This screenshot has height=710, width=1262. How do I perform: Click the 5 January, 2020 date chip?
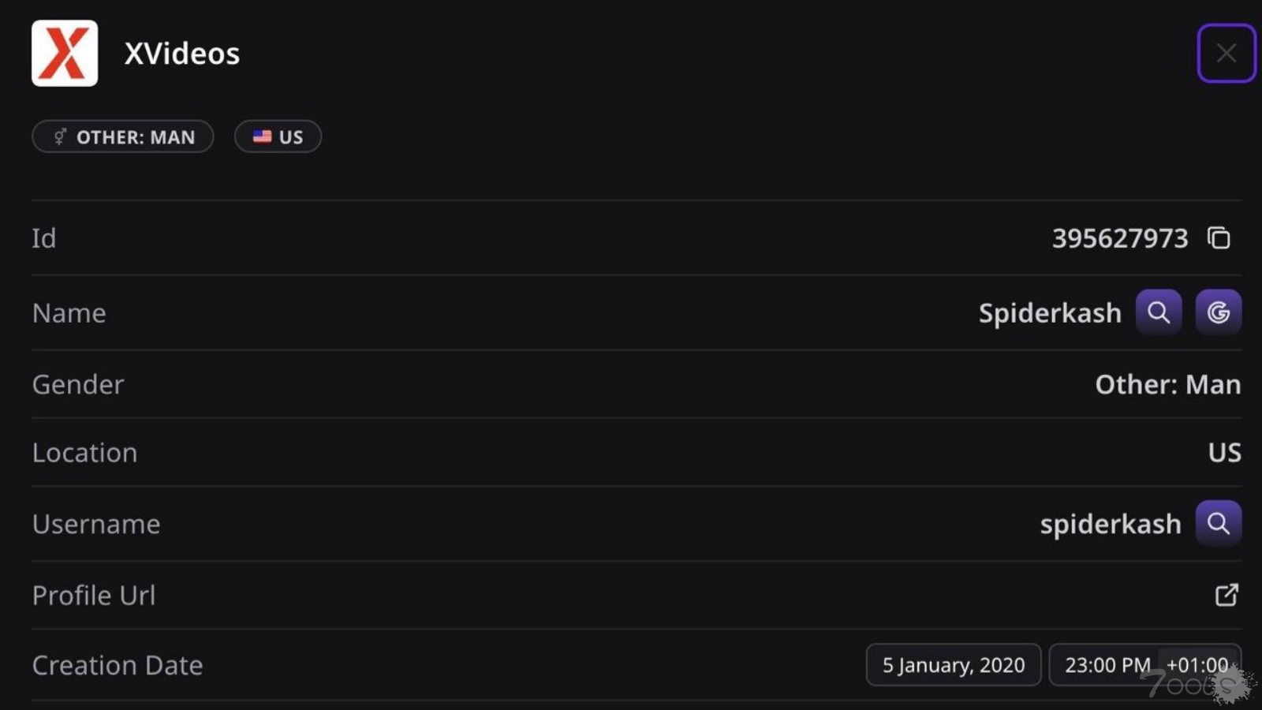click(x=953, y=665)
